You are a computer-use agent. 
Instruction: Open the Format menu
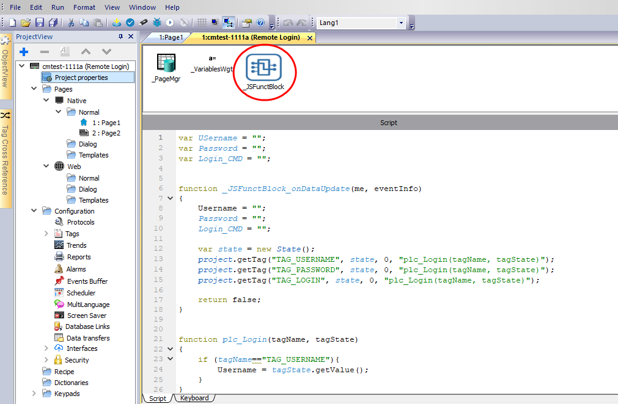(84, 7)
